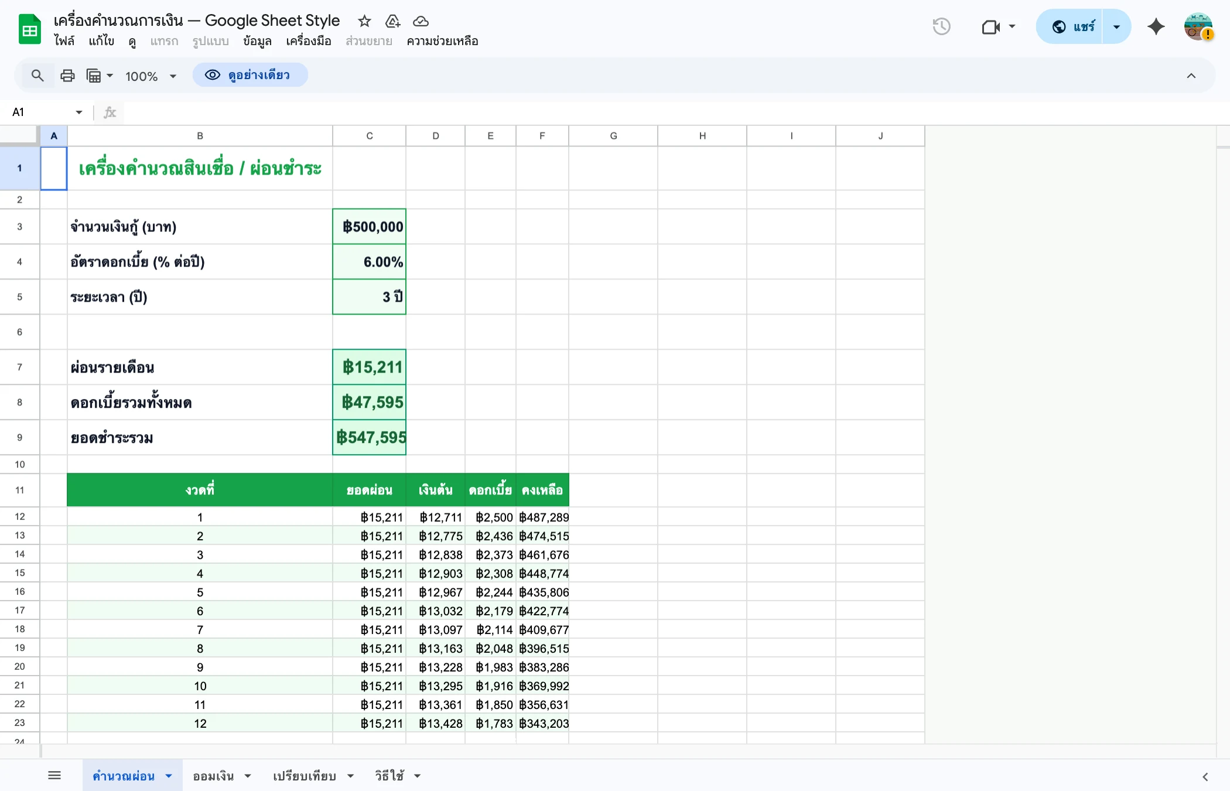This screenshot has width=1230, height=791.
Task: Click the search icon in the toolbar
Action: tap(37, 76)
